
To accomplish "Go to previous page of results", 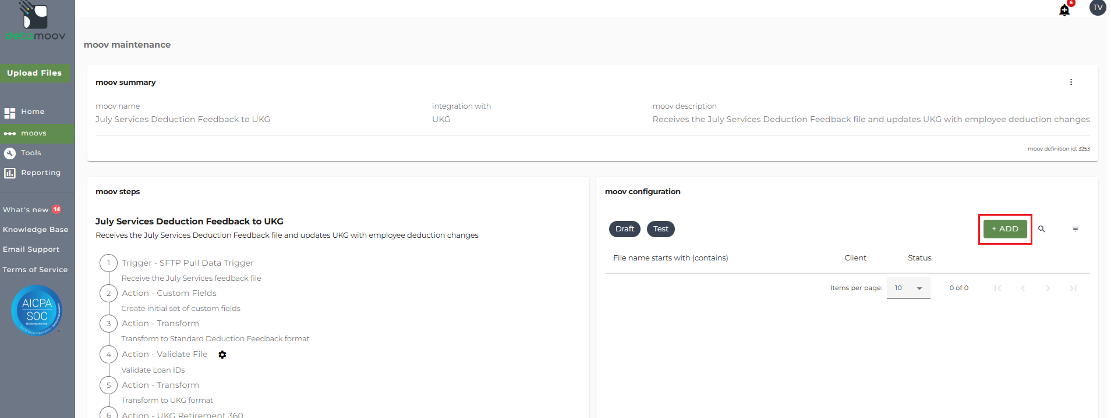I will (x=1022, y=288).
